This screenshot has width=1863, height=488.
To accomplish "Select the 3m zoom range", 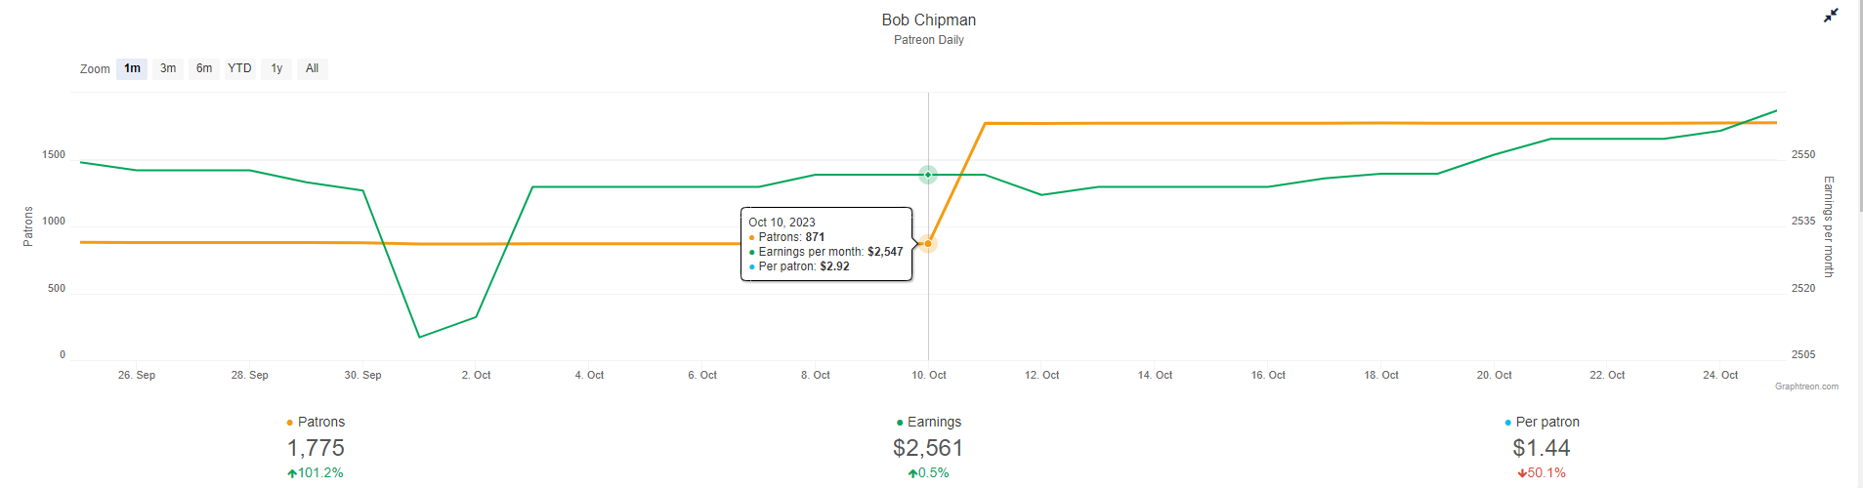I will click(x=168, y=68).
